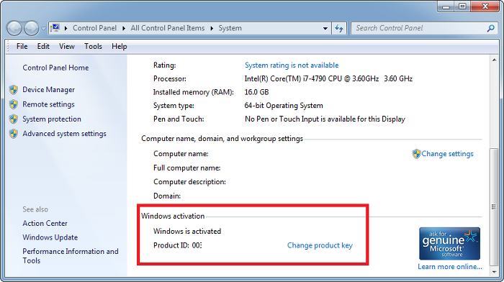The width and height of the screenshot is (504, 282).
Task: Open the File menu
Action: [22, 47]
